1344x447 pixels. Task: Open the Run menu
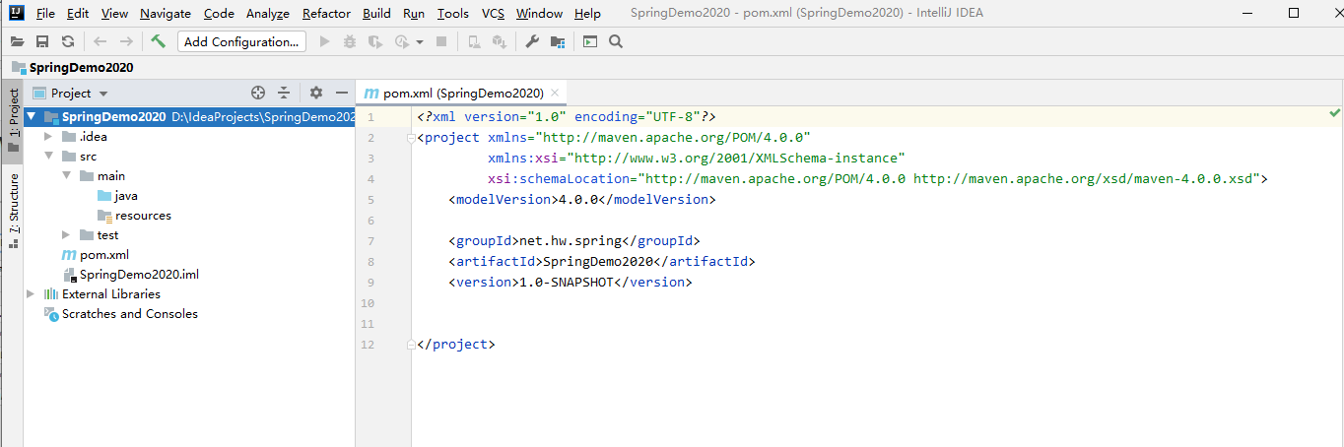pos(414,14)
